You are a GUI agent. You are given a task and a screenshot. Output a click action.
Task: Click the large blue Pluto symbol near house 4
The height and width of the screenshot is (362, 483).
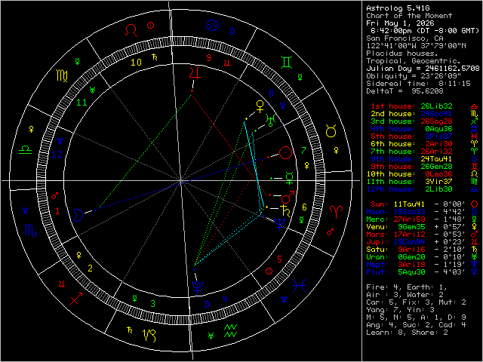(197, 287)
